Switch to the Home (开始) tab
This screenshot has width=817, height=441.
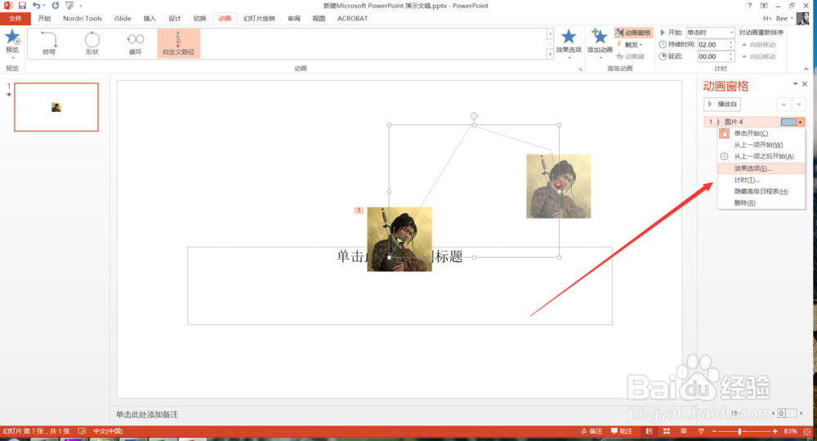[x=44, y=18]
